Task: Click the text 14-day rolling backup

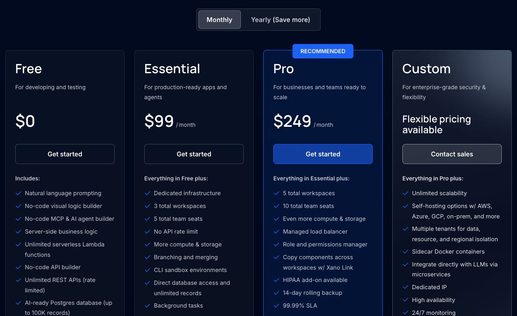Action: pos(313,293)
